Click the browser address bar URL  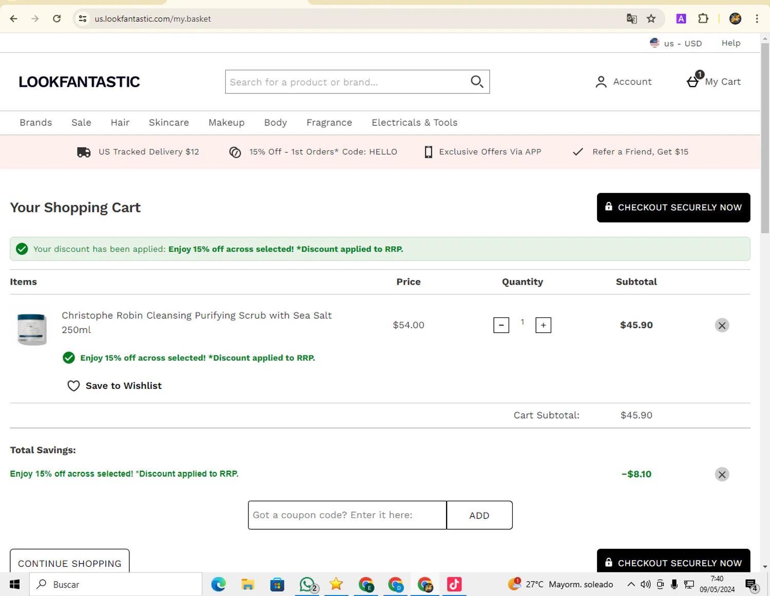coord(152,19)
